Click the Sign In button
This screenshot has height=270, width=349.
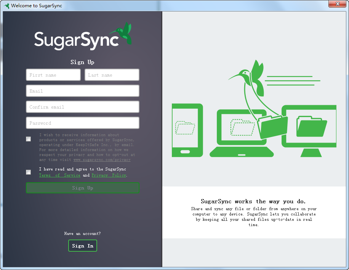click(x=83, y=246)
